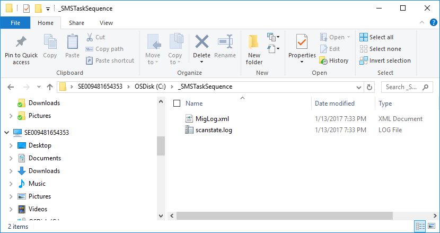Click the Copy to icon
Image resolution: width=440 pixels, height=233 pixels.
point(176,41)
